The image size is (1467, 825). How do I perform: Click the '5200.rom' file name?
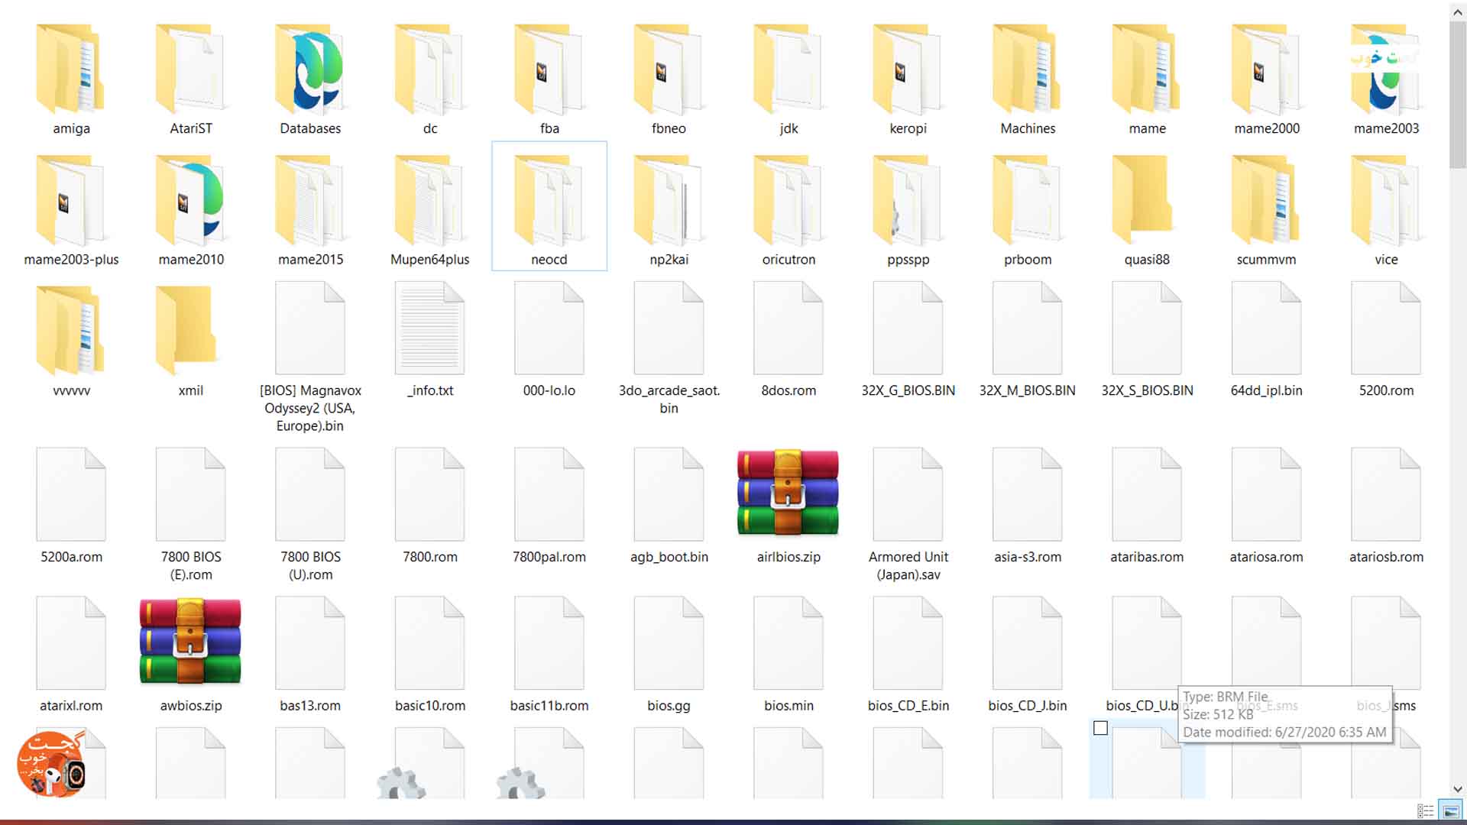tap(1386, 390)
